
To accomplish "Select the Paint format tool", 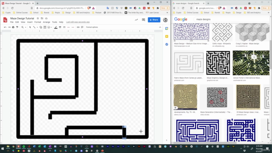I will [x=17, y=27].
